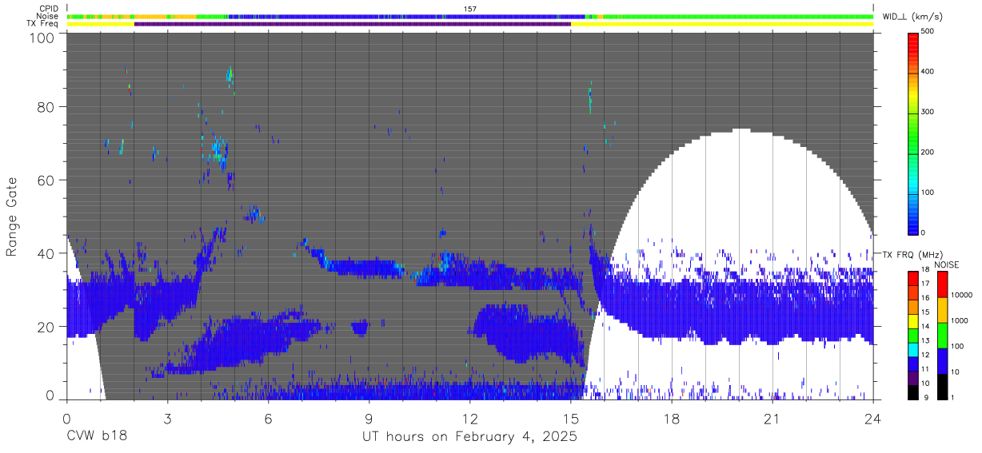Viewport: 982px width, 453px height.
Task: Click the 16 tick on the TX frequency legend
Action: (x=926, y=298)
